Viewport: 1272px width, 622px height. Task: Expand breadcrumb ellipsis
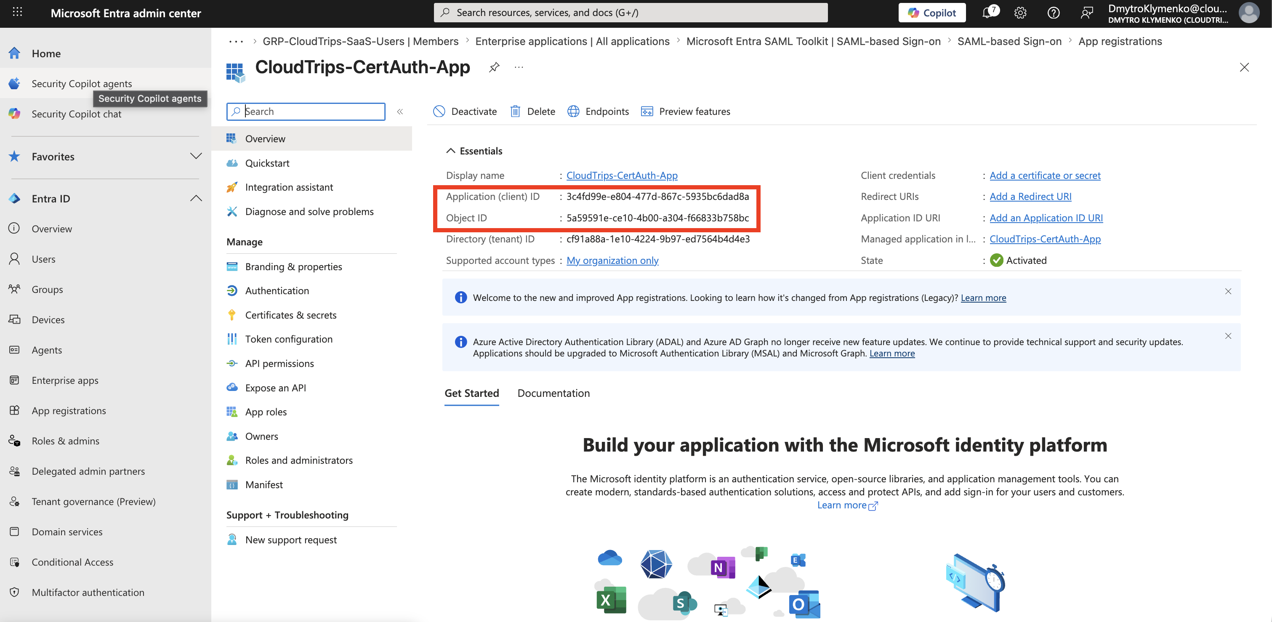[x=236, y=42]
